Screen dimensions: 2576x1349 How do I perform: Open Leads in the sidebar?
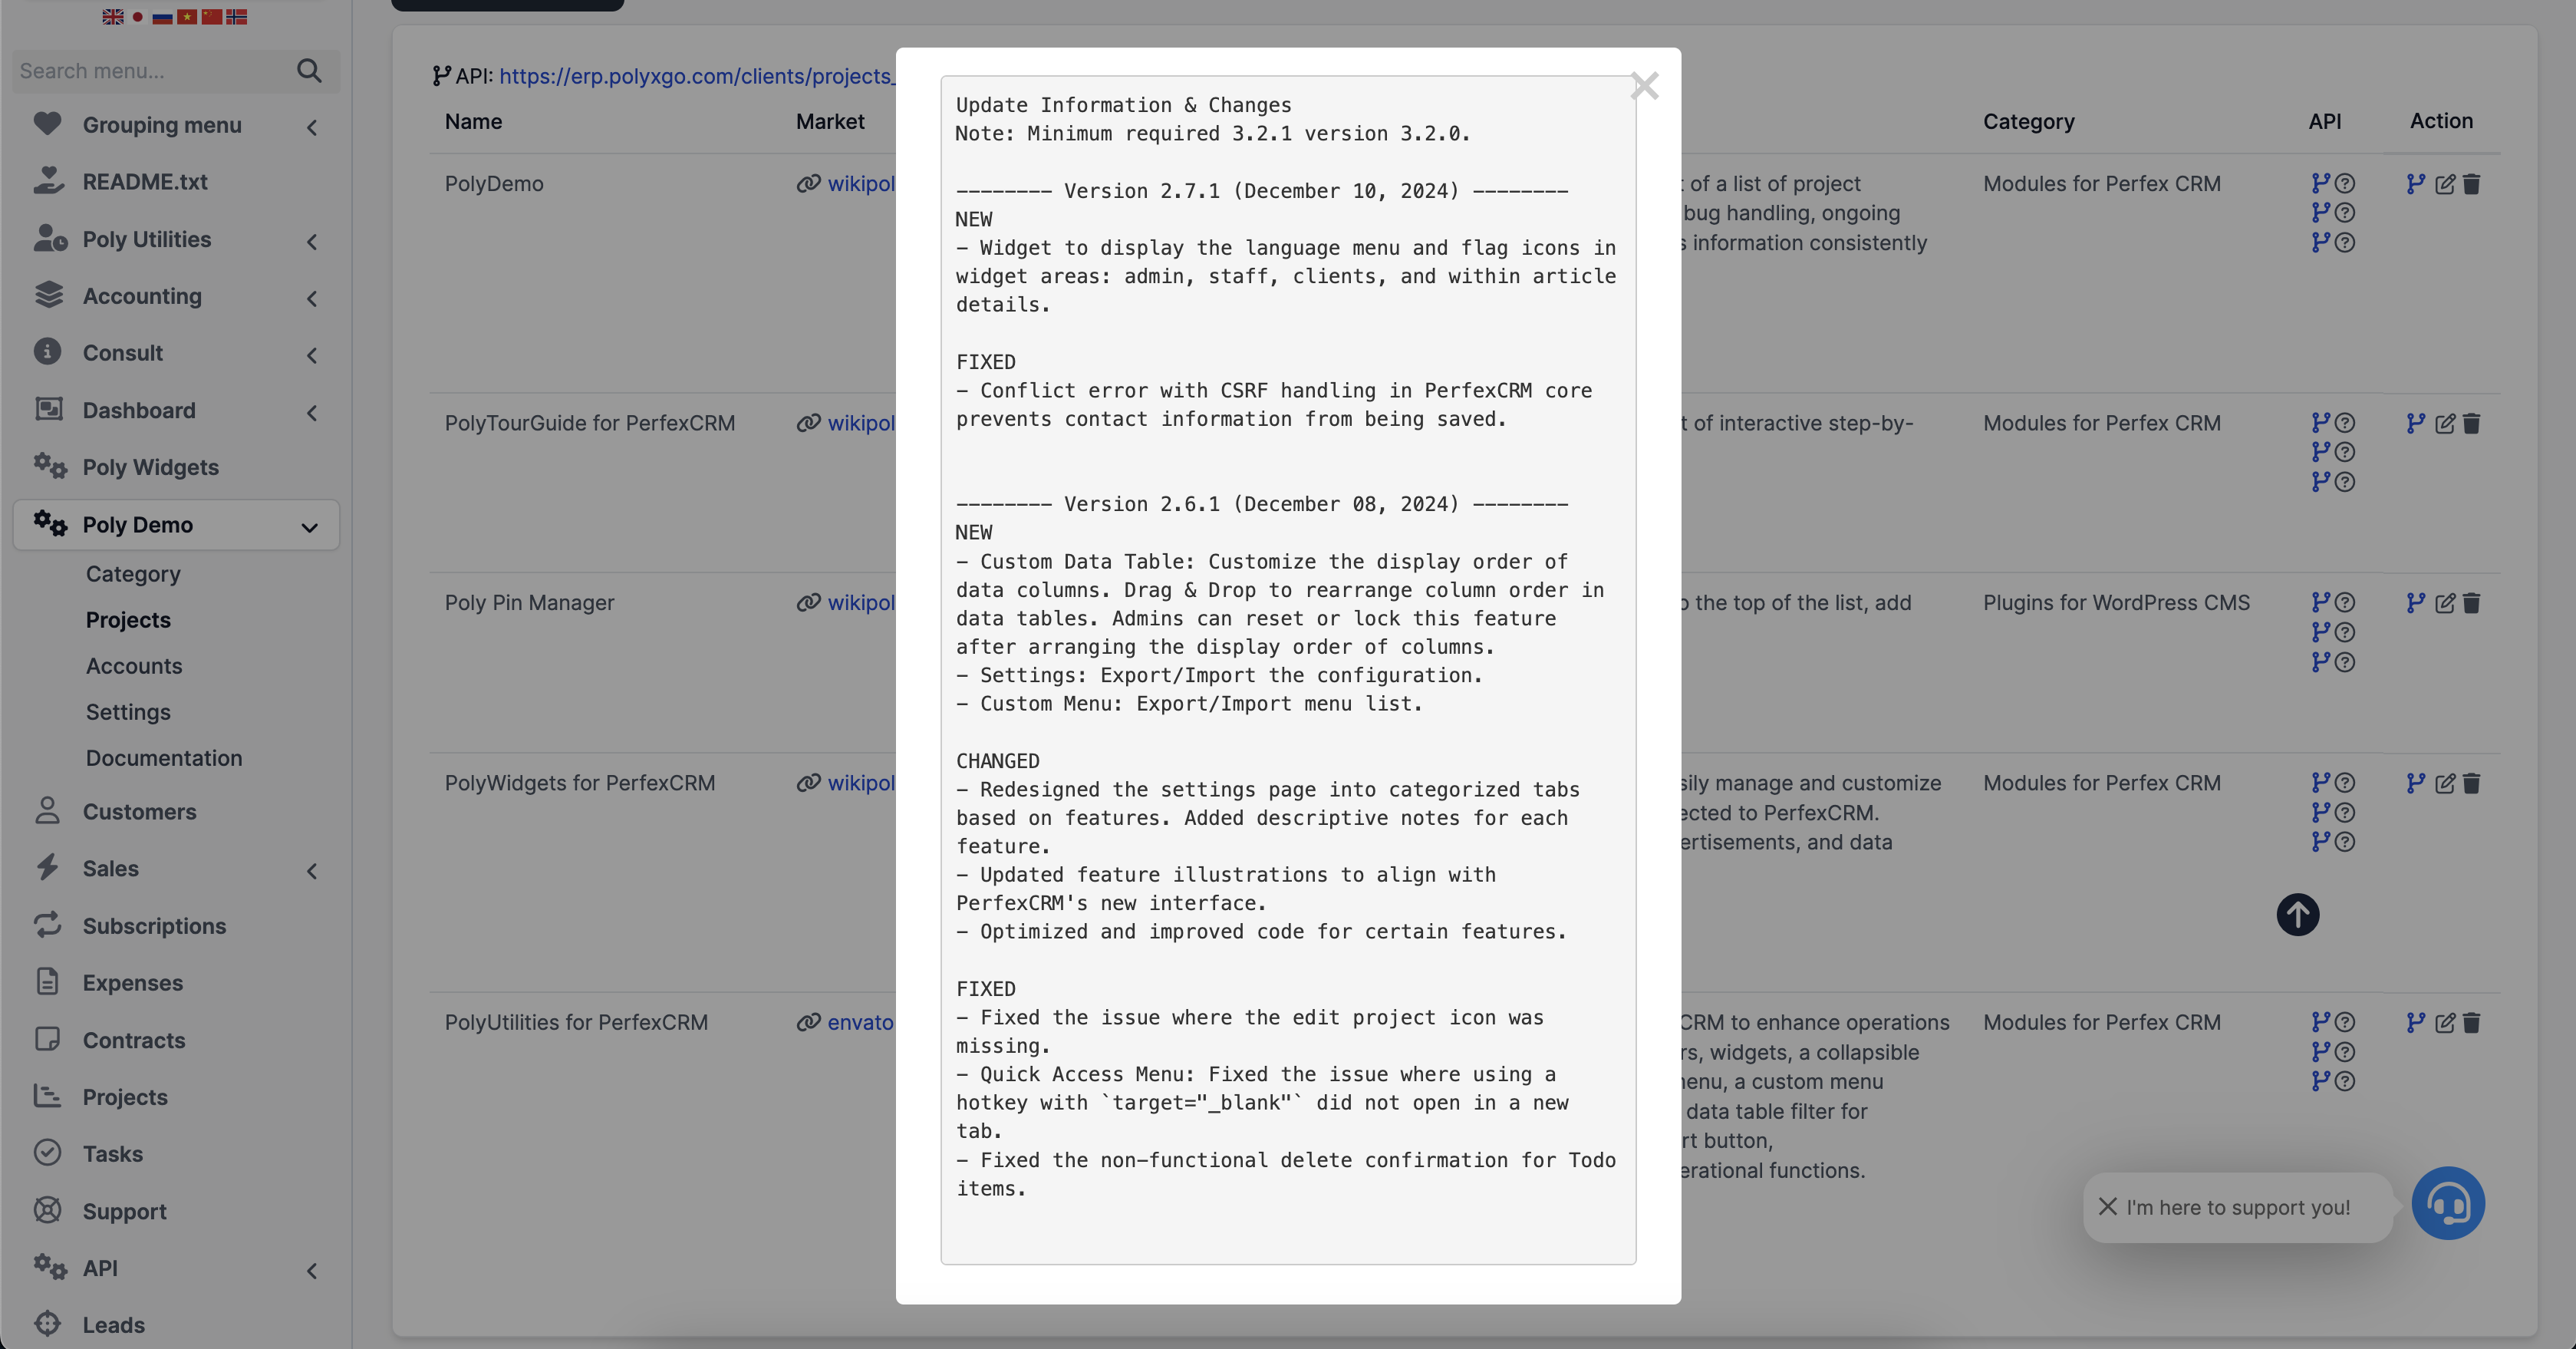coord(113,1325)
